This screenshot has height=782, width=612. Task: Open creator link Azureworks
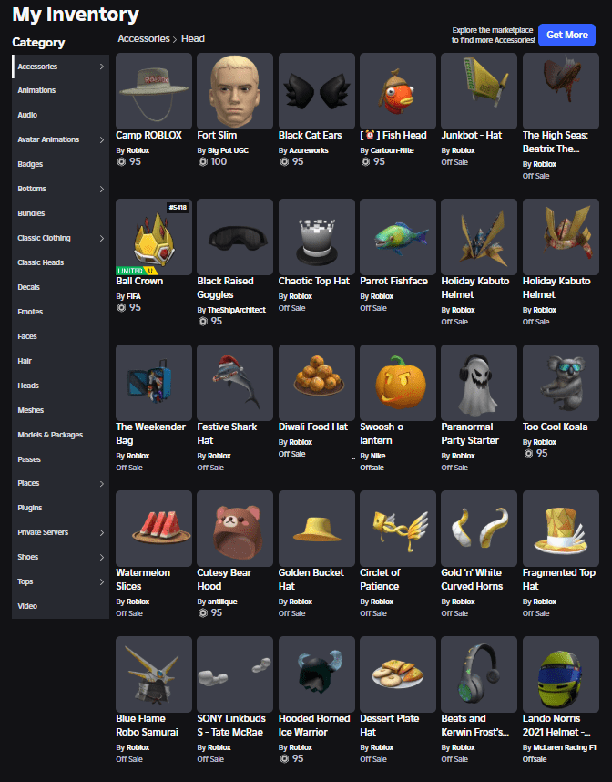click(x=309, y=150)
